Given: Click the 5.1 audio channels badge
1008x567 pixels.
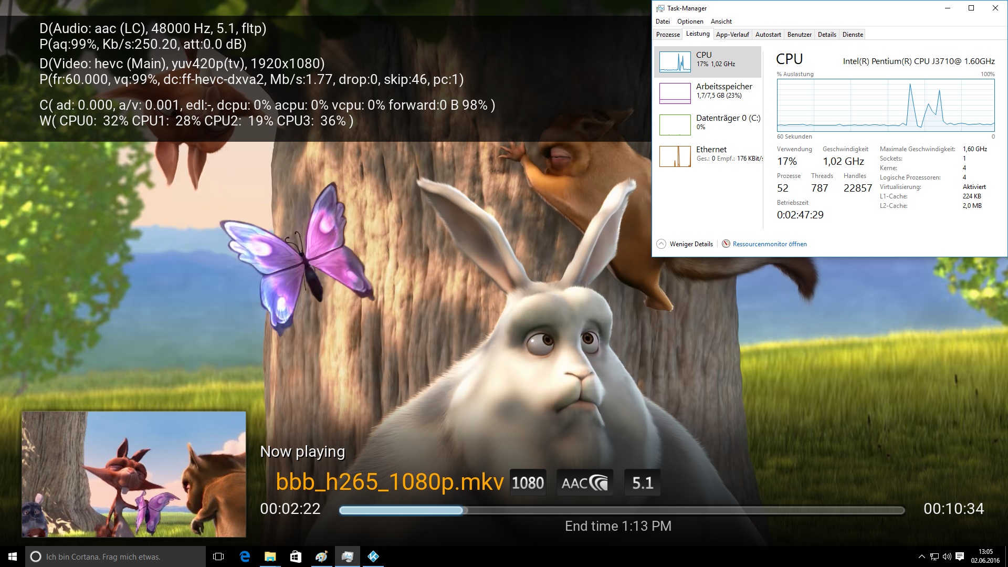Looking at the screenshot, I should (642, 482).
